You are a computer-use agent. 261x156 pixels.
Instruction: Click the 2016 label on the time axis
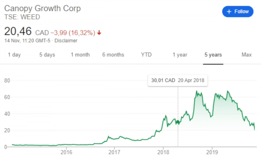click(x=66, y=151)
